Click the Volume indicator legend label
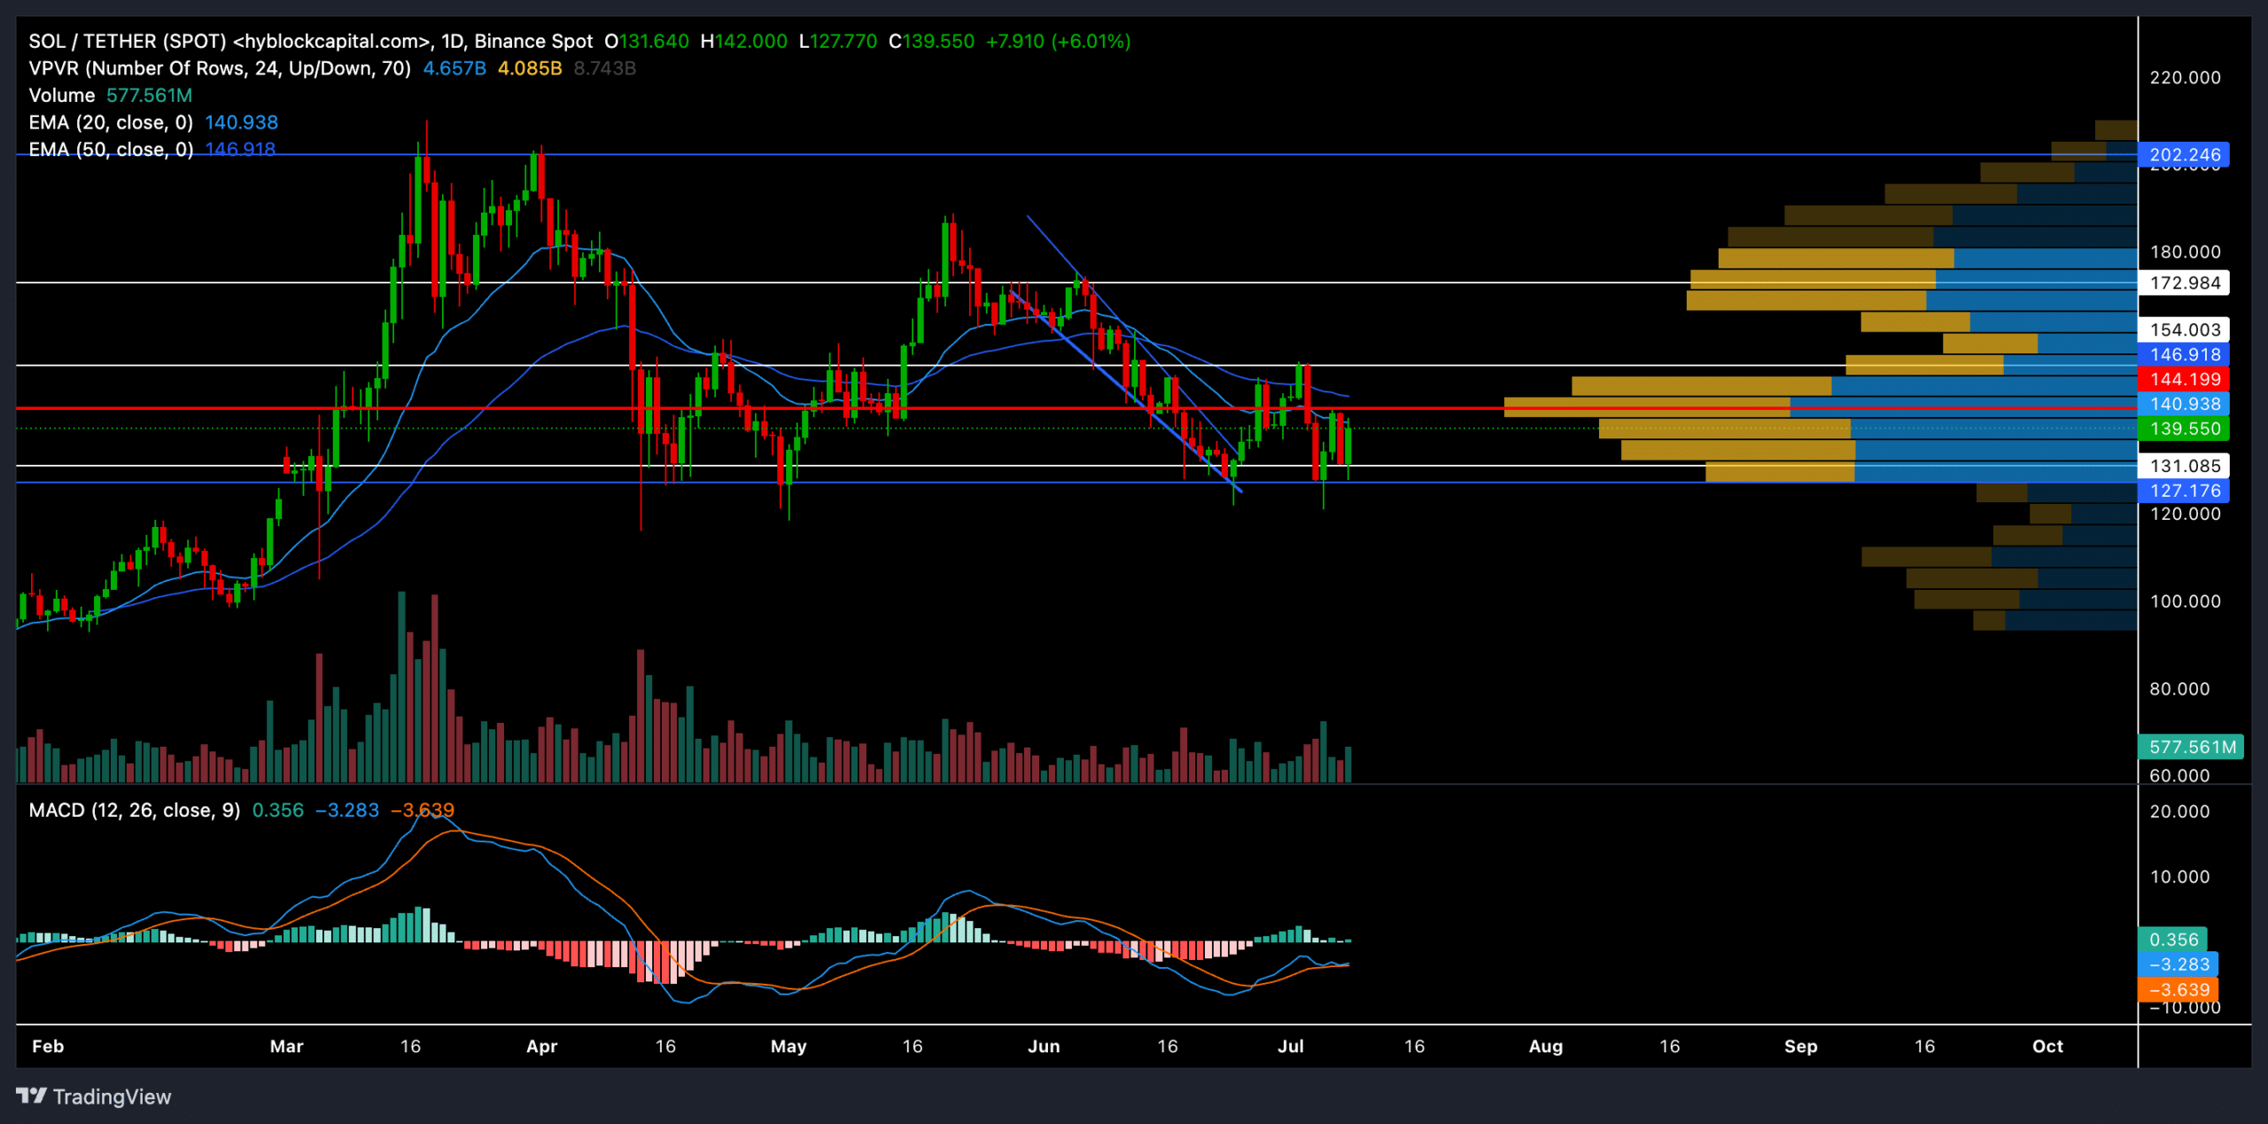The image size is (2268, 1124). [62, 96]
